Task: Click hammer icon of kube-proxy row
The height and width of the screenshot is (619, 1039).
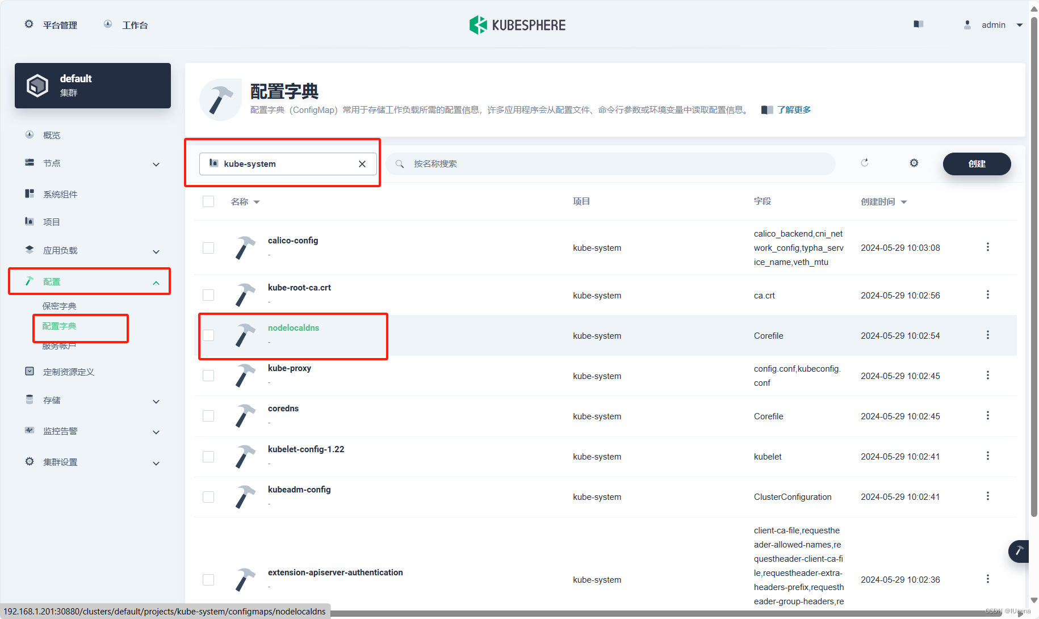Action: pos(245,376)
